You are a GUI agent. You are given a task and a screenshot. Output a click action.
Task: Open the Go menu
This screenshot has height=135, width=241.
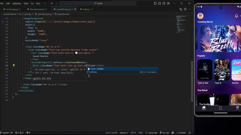tap(32, 3)
